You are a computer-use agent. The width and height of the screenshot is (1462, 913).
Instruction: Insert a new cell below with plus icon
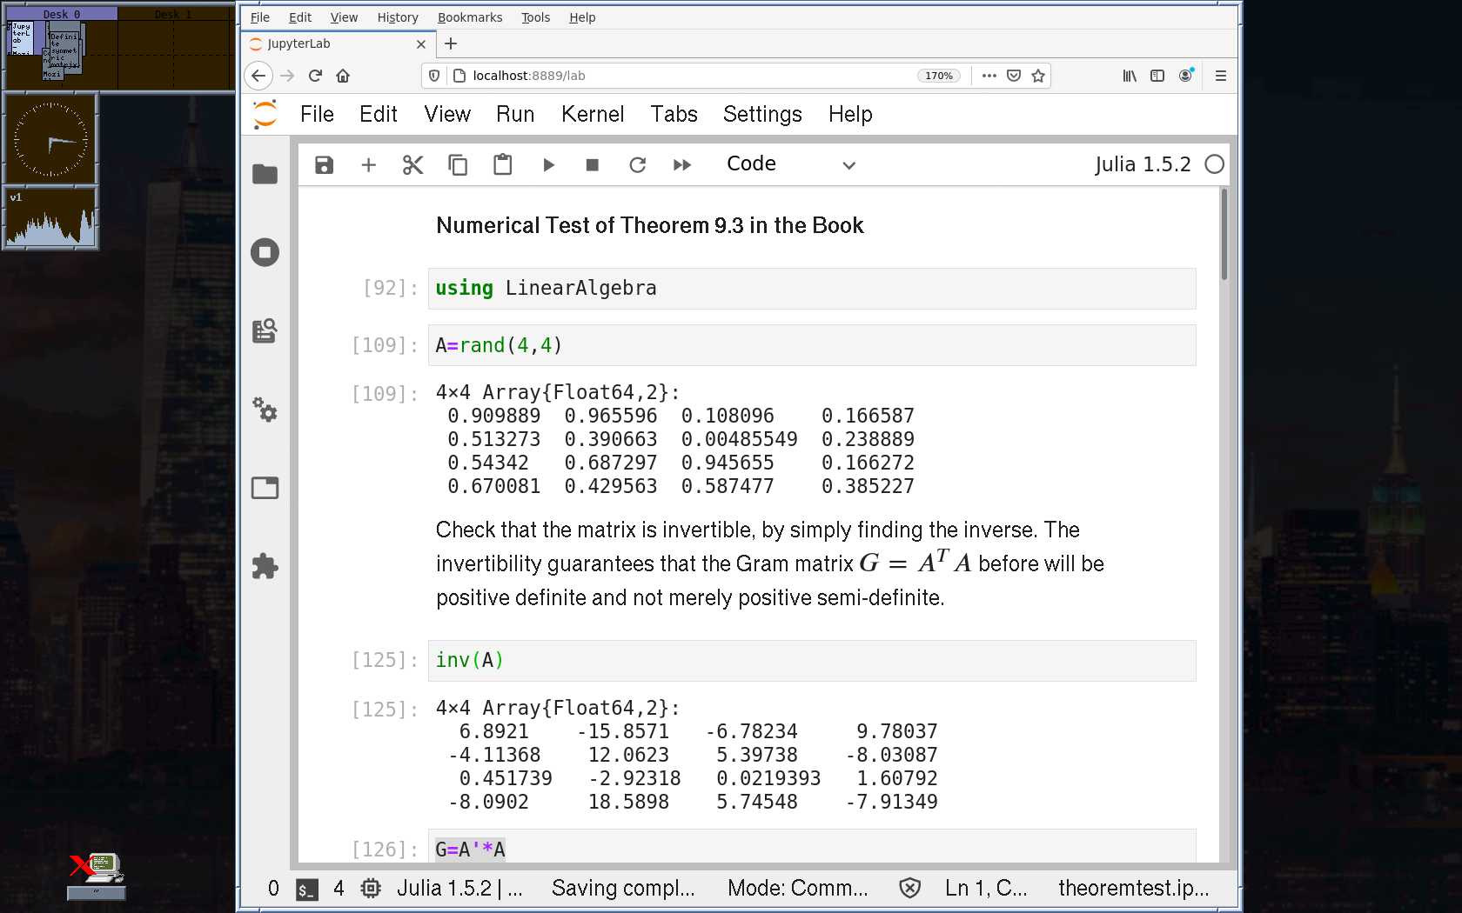click(368, 165)
